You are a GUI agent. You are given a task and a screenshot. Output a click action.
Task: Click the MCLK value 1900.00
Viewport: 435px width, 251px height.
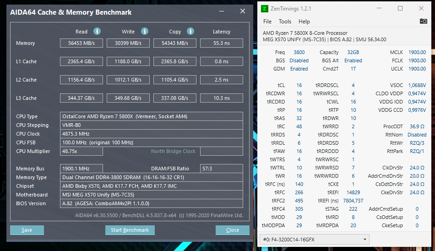click(417, 52)
